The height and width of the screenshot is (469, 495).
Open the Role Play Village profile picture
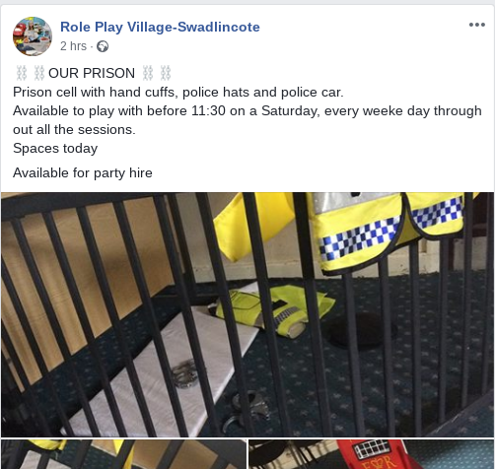pyautogui.click(x=33, y=36)
